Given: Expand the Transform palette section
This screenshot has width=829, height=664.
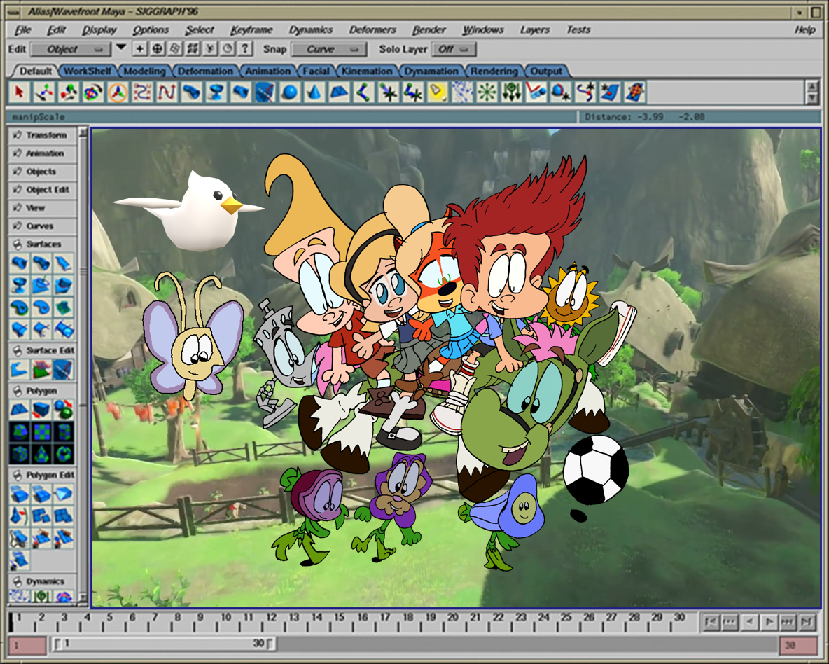Looking at the screenshot, I should tap(42, 135).
